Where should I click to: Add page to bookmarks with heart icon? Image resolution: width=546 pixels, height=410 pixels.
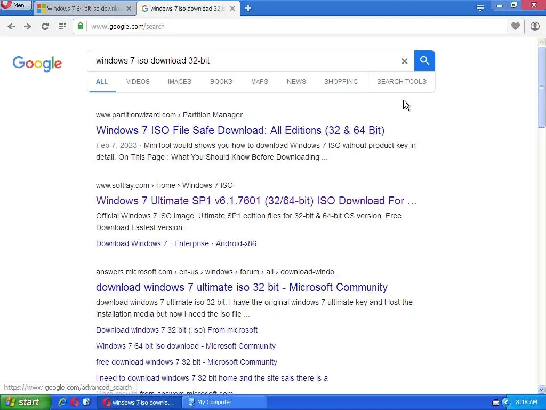click(x=516, y=26)
